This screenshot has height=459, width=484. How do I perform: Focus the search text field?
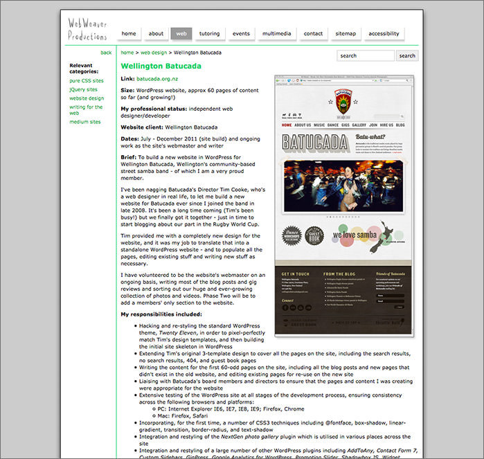[x=366, y=55]
